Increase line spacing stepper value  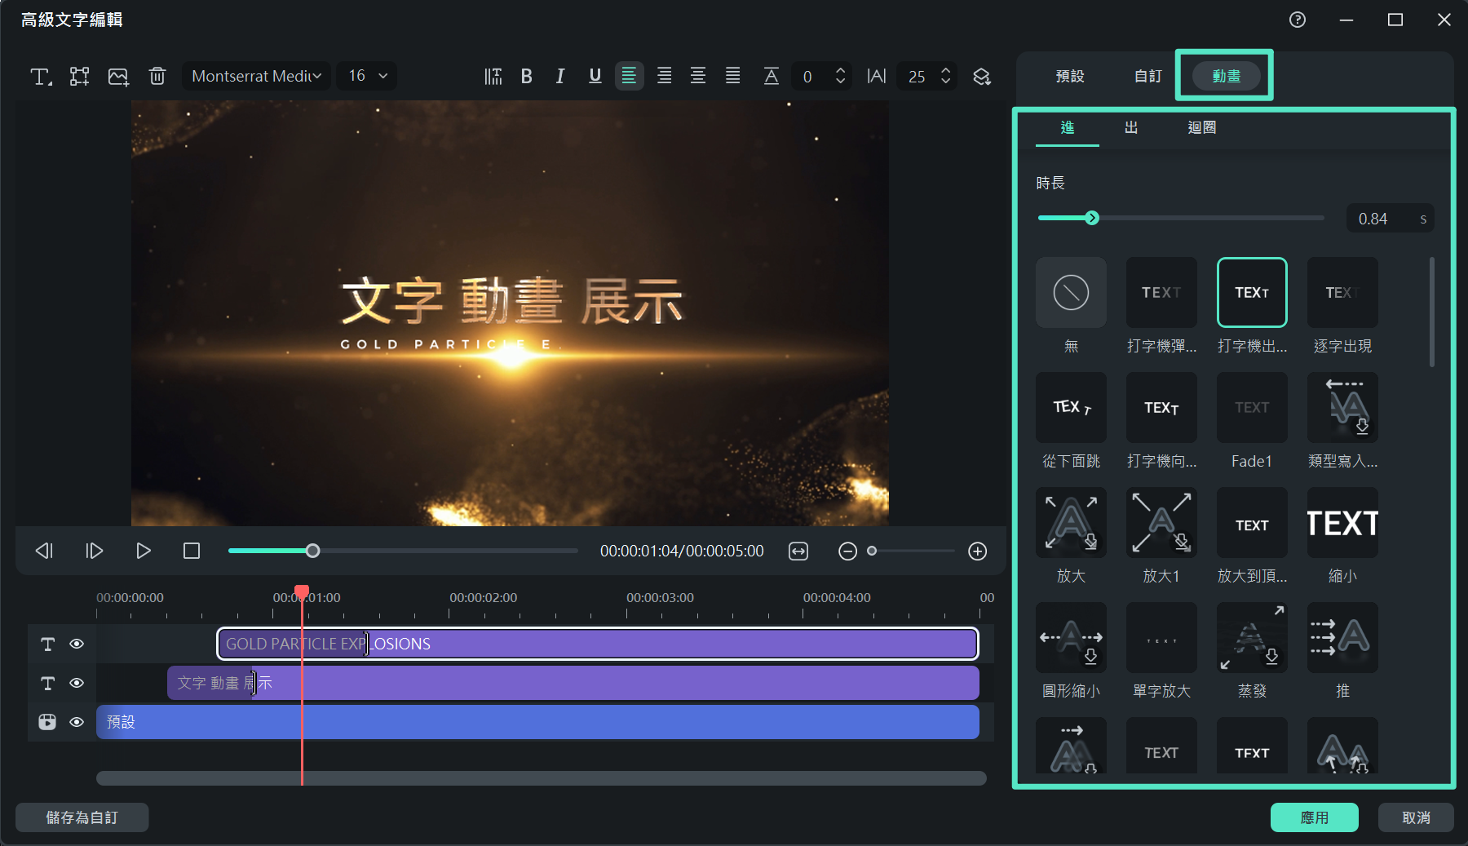(x=840, y=70)
